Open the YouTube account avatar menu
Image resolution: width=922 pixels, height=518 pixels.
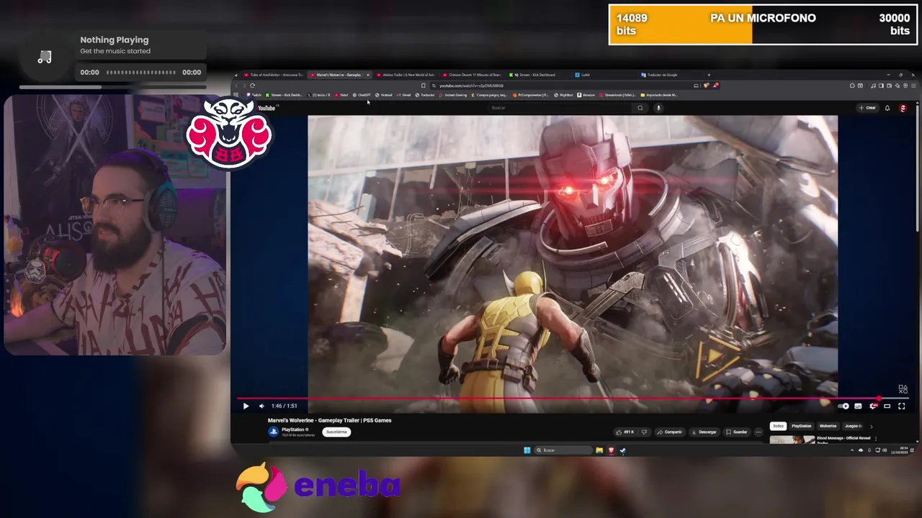coord(903,108)
